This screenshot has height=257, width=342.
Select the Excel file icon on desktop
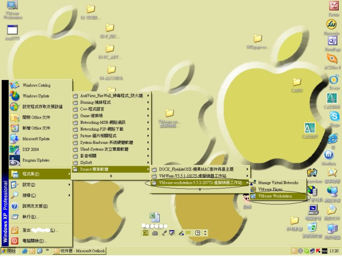point(155,217)
